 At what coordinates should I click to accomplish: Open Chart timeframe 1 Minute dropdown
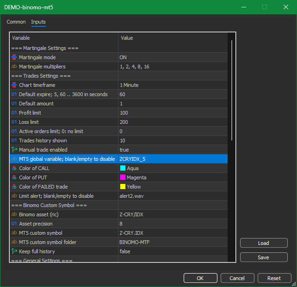173,85
